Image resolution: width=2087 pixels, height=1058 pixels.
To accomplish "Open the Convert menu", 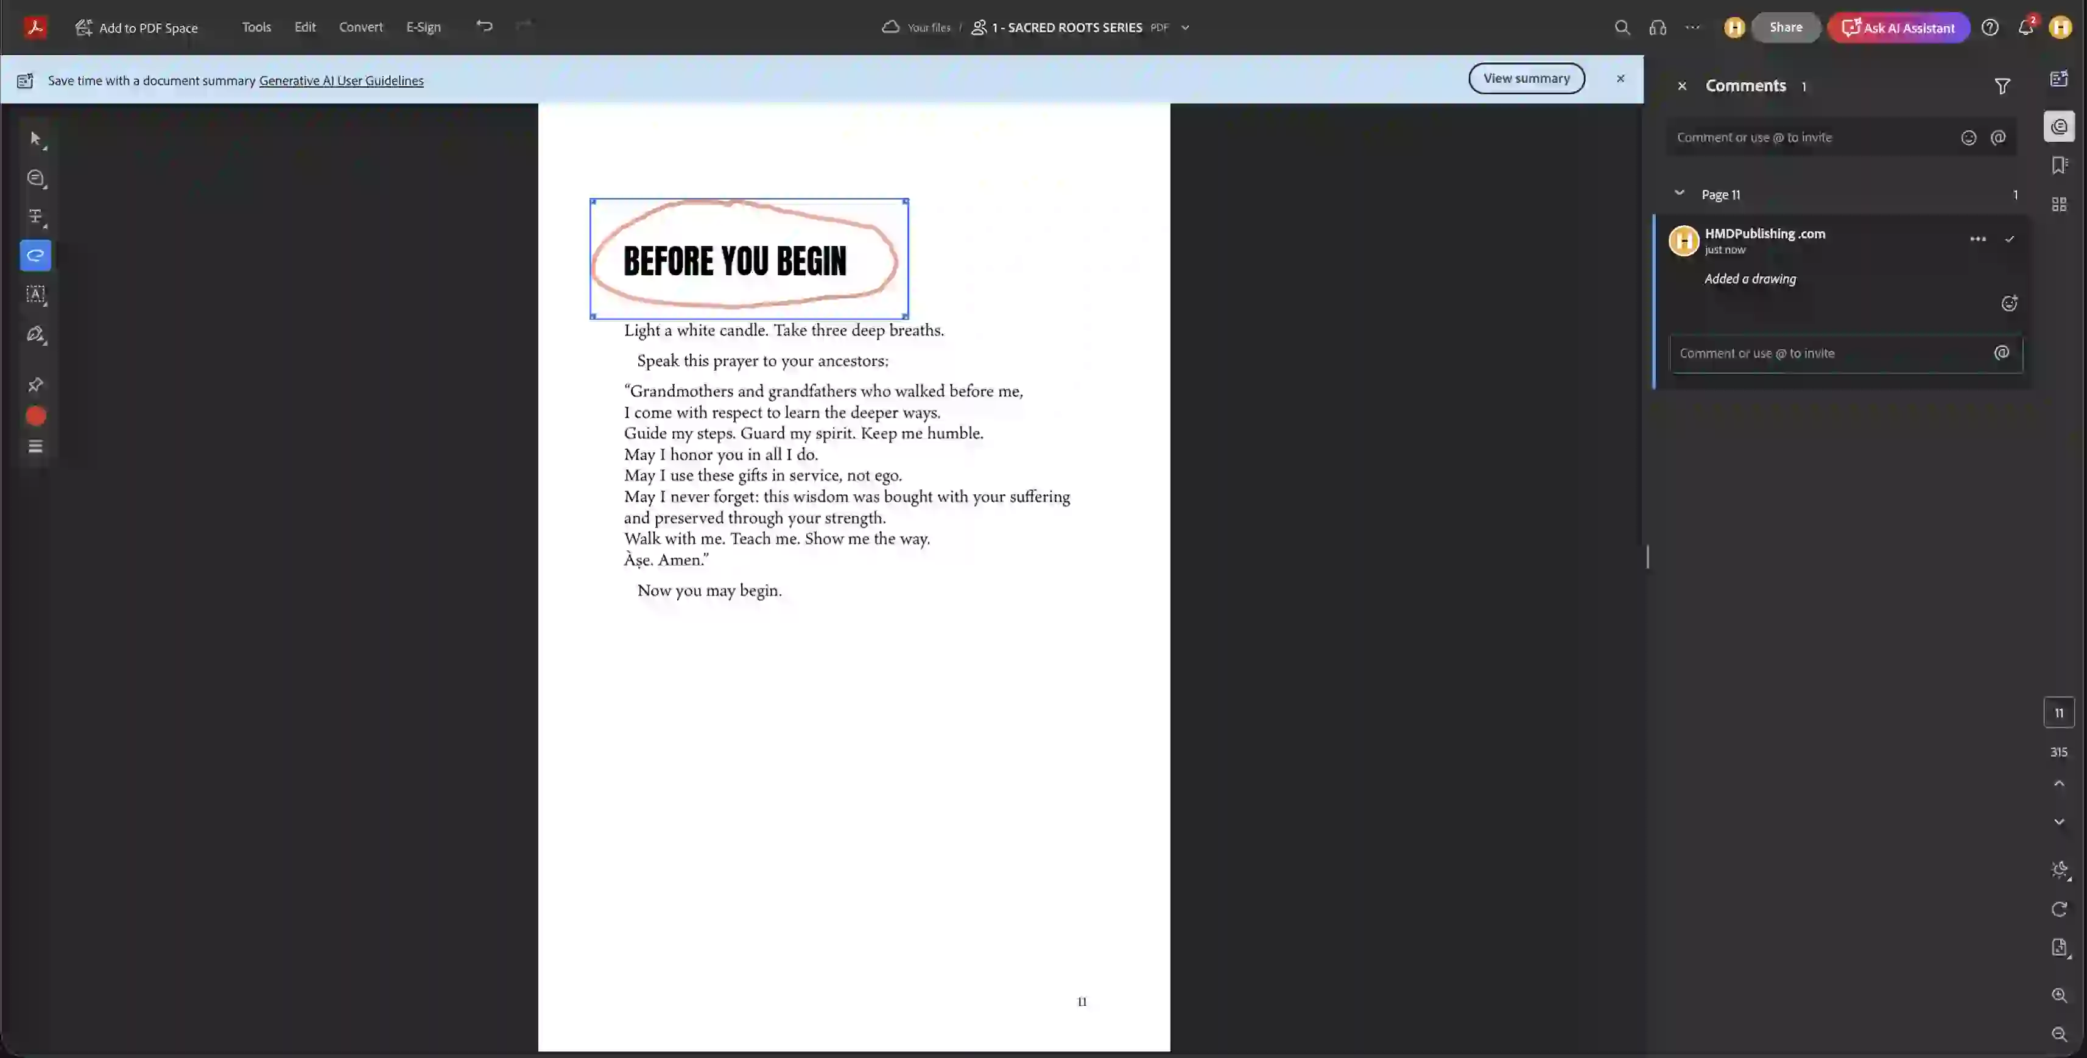I will pyautogui.click(x=361, y=27).
